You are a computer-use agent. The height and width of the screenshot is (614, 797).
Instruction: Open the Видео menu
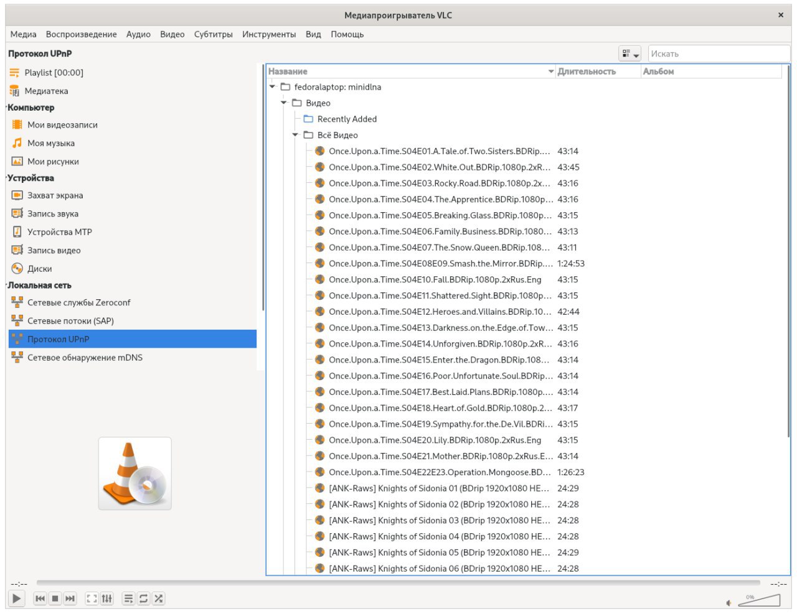click(172, 34)
